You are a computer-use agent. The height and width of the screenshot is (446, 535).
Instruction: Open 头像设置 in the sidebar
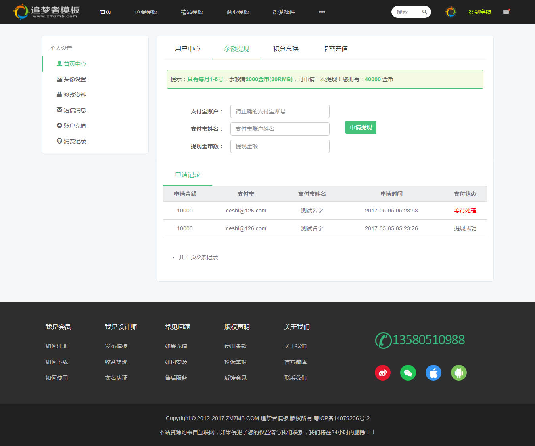click(x=75, y=79)
